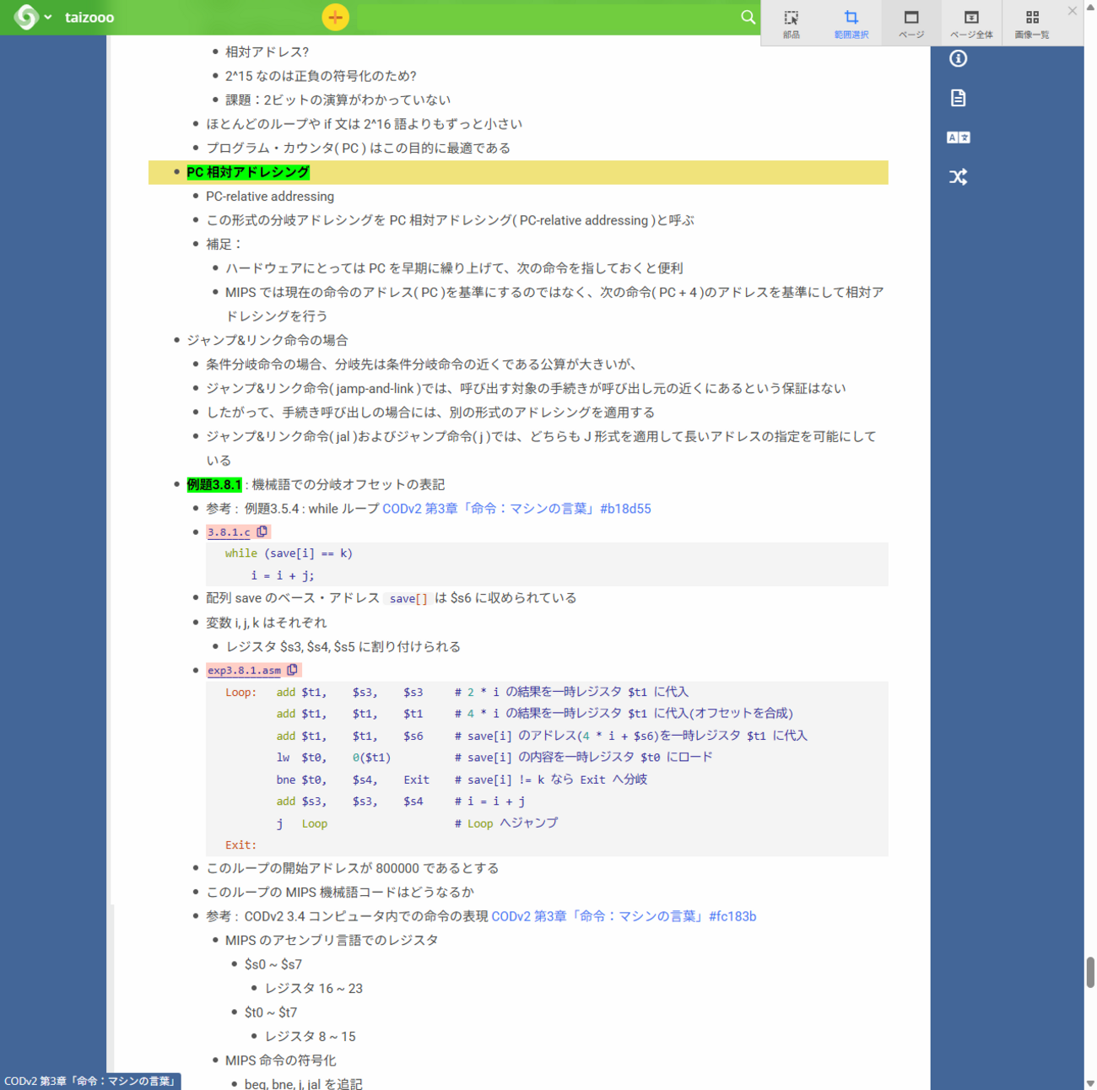Select the 部品 capture mode

(x=791, y=24)
